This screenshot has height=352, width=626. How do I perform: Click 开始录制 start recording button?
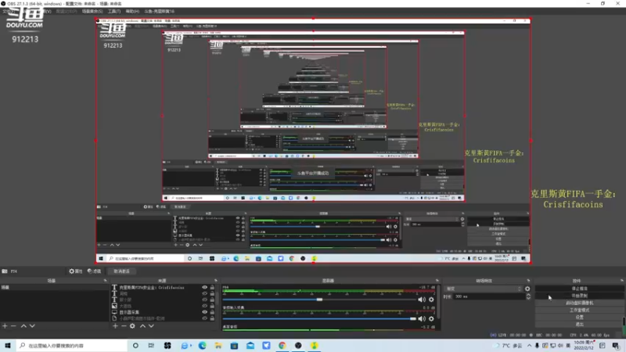pyautogui.click(x=579, y=296)
